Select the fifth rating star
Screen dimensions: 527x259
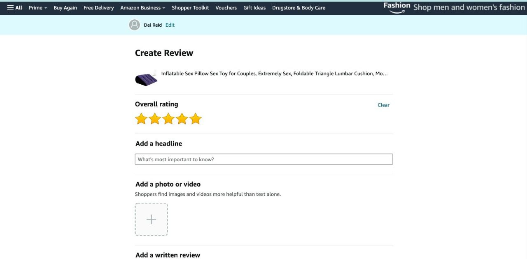196,119
